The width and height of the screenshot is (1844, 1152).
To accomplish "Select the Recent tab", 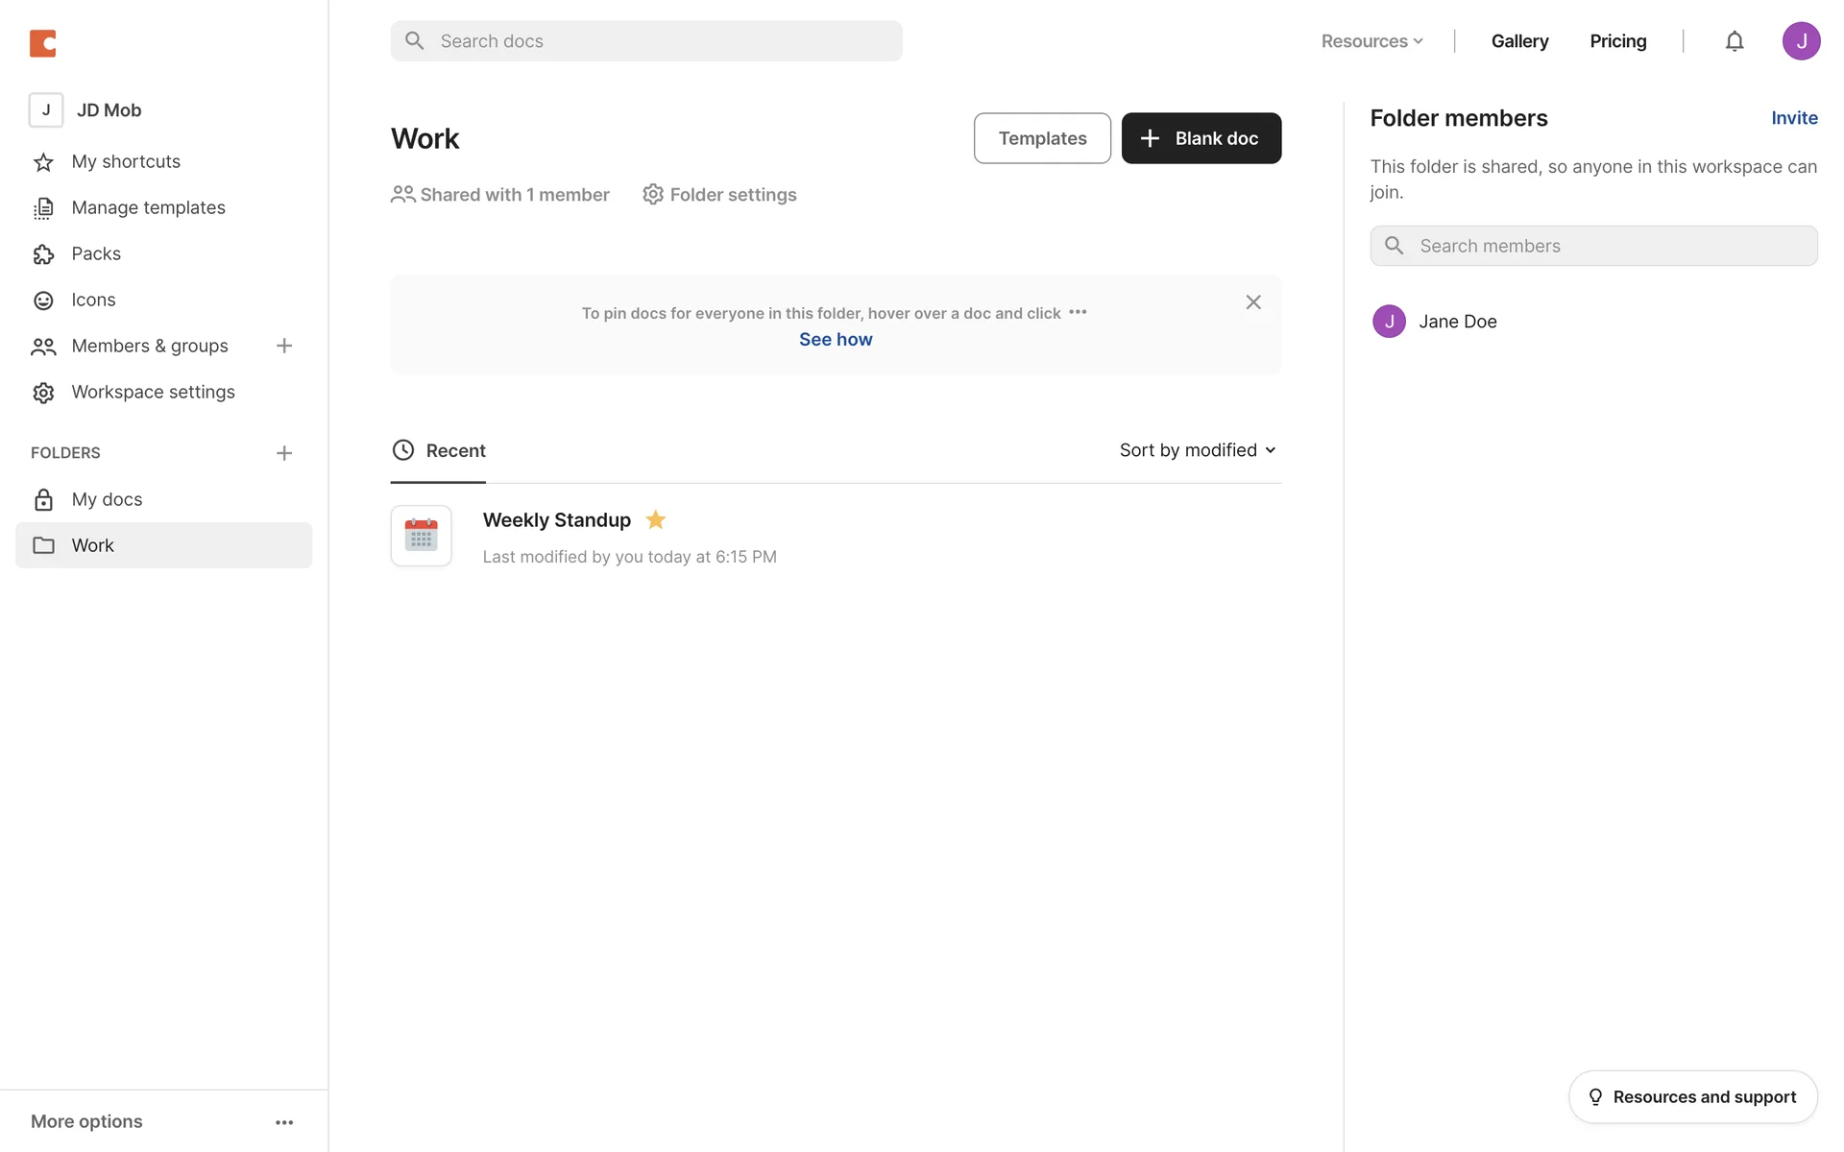I will point(439,451).
